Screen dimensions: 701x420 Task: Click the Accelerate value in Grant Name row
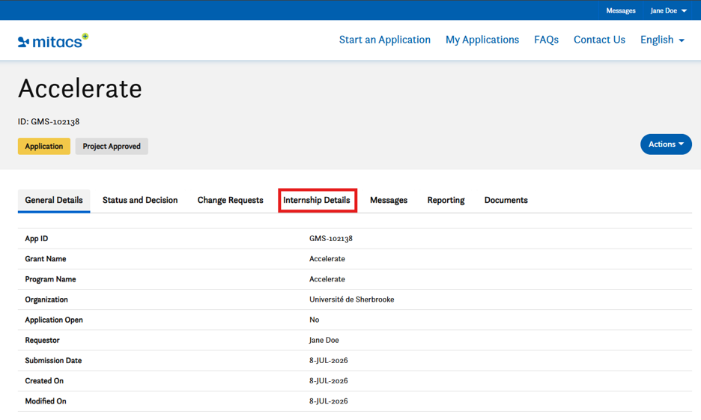coord(327,259)
